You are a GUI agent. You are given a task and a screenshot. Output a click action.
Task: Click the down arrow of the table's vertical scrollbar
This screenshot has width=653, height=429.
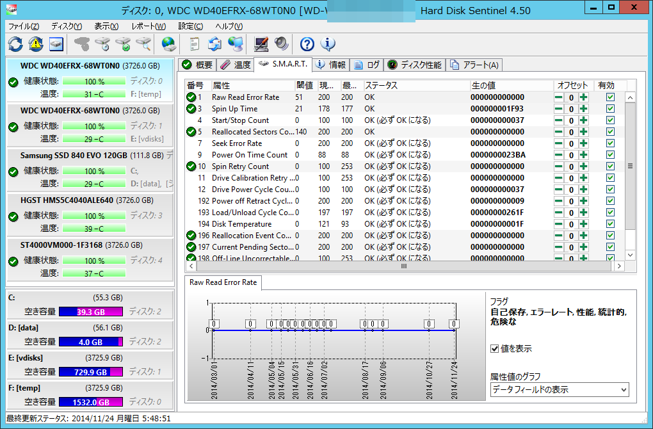[630, 255]
